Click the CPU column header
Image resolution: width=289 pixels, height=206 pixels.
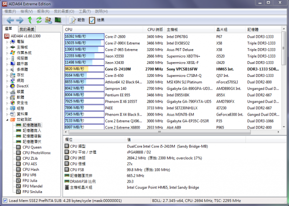pos(103,29)
